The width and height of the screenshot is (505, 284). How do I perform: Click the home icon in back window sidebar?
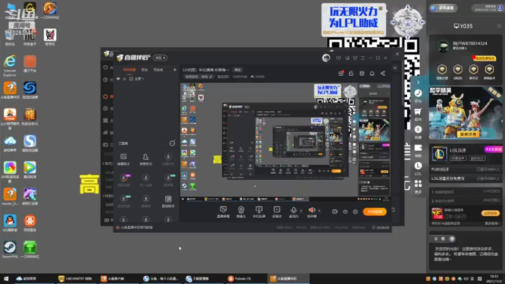point(105,97)
